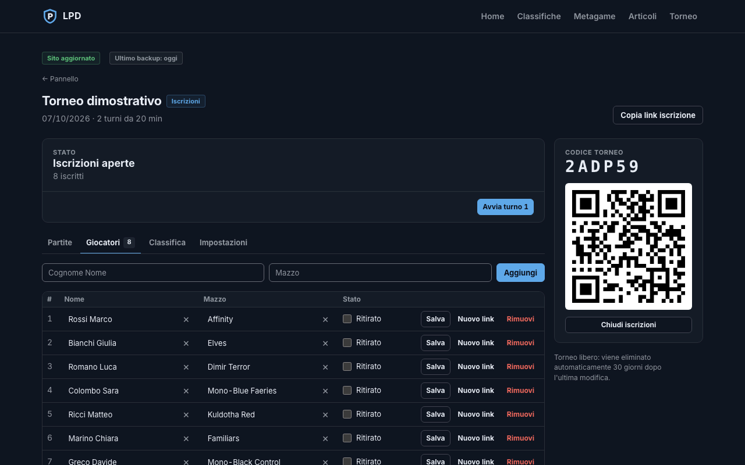Clear the name field for Romano Luca

pyautogui.click(x=186, y=367)
